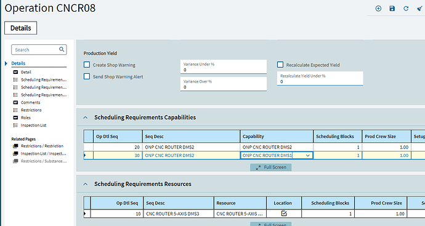Click the magnifier icon in the Search box
The width and height of the screenshot is (425, 226).
[62, 49]
